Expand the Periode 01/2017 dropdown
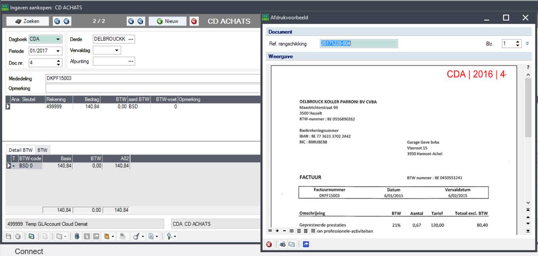538x256 pixels. click(x=58, y=51)
